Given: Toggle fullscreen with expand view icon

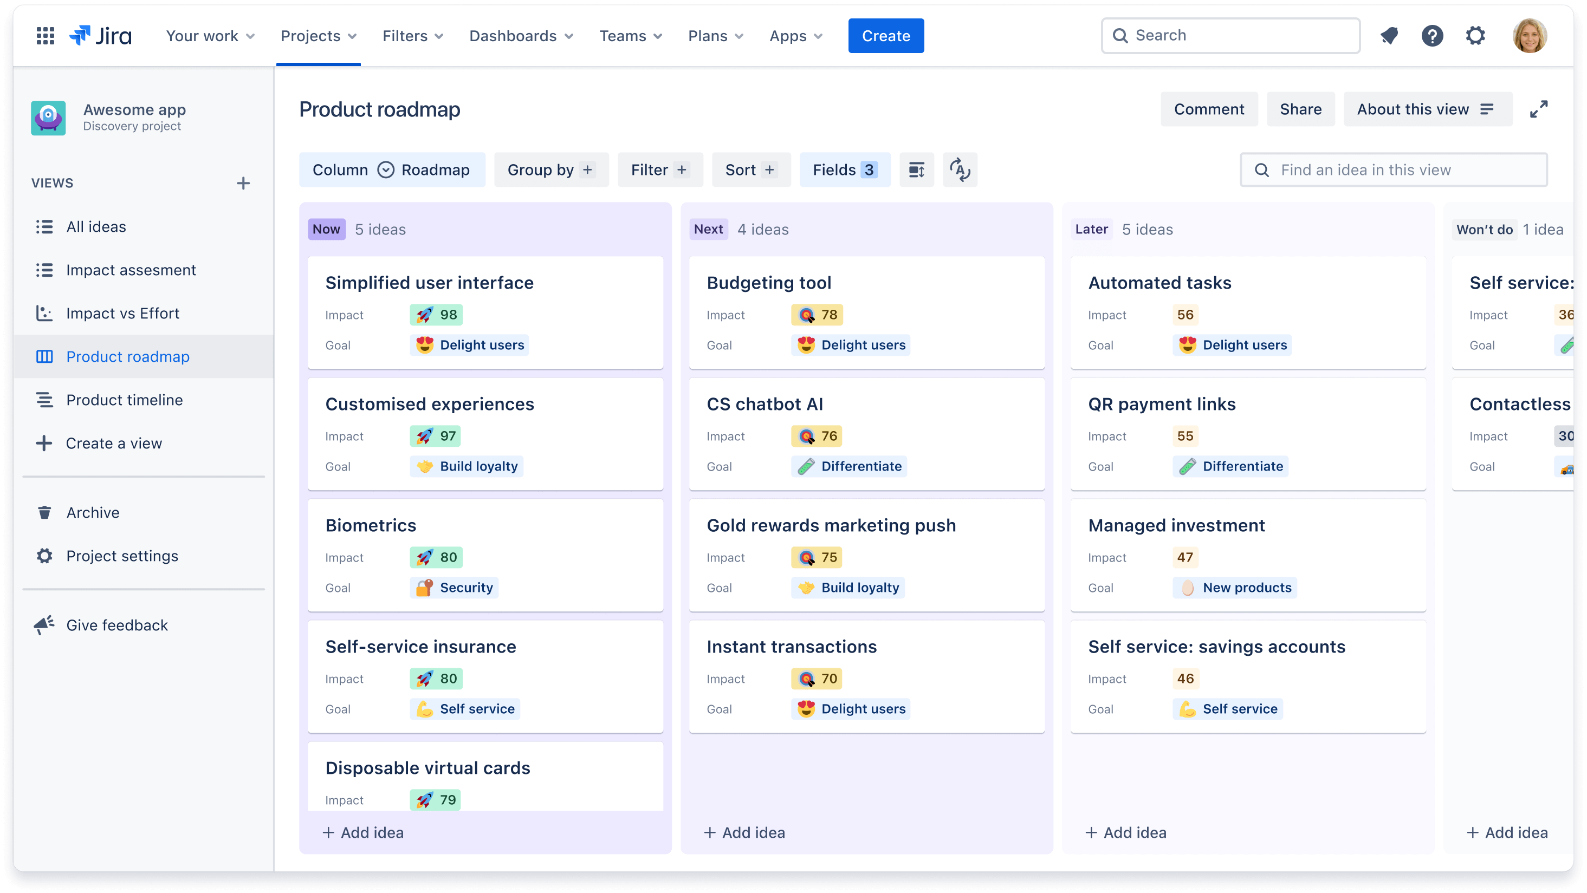Looking at the screenshot, I should 1538,108.
